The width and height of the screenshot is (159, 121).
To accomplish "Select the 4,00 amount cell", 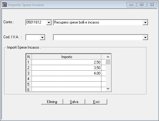I will pos(66,73).
